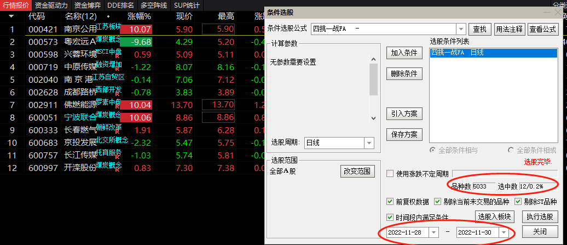Select 全部条件相或 radio button

(x=511, y=150)
